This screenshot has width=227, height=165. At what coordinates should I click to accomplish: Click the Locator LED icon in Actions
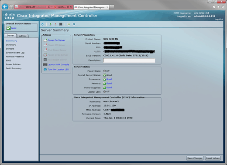[x=45, y=69]
